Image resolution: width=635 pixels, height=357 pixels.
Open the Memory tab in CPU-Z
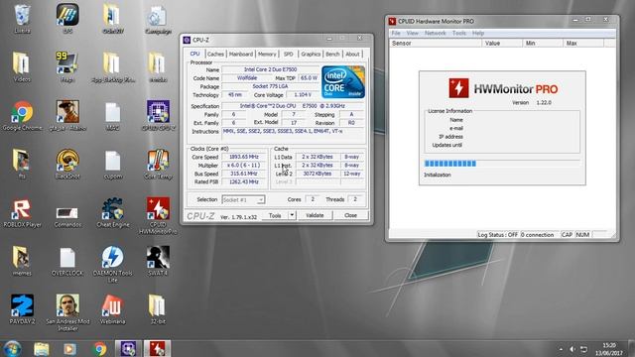click(x=267, y=54)
